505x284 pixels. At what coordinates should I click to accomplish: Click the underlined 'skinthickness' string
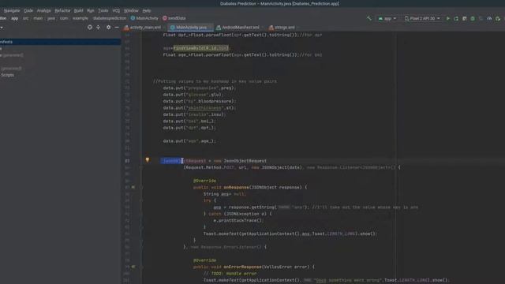(205, 108)
